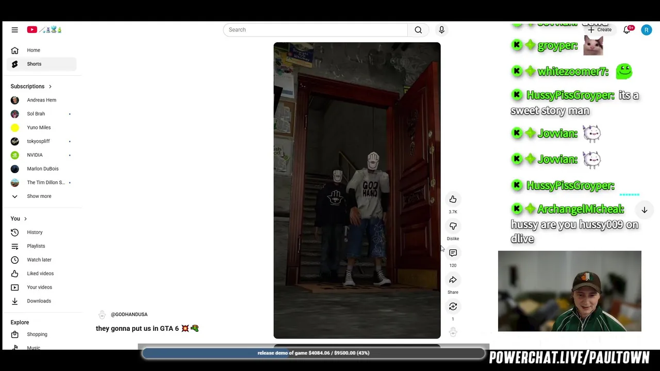Image resolution: width=660 pixels, height=371 pixels.
Task: Click the Your videos icon
Action: [x=14, y=287]
